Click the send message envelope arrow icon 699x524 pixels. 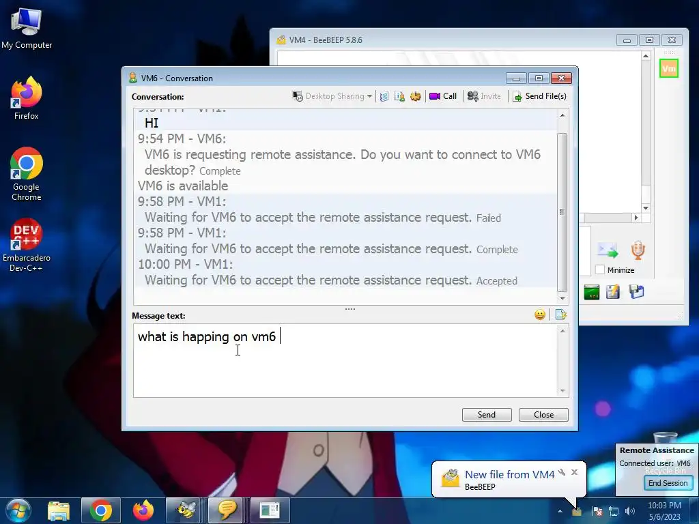[608, 250]
